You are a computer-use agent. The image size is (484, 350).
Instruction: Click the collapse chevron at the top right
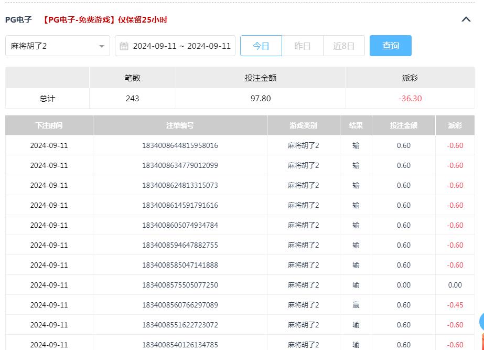tap(466, 19)
